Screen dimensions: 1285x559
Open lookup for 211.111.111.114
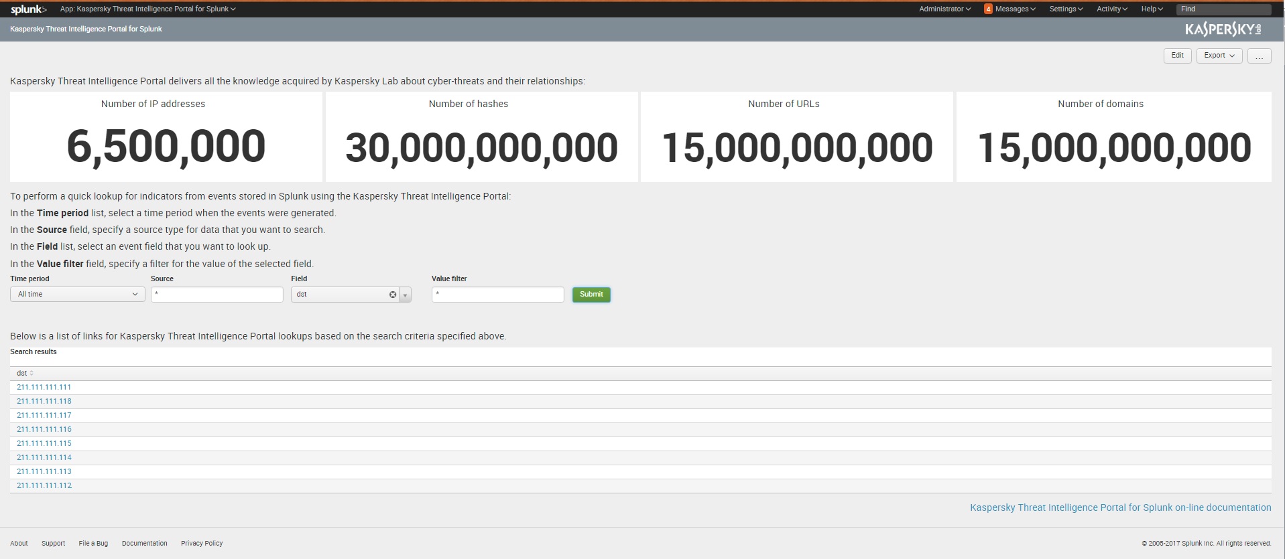(44, 458)
